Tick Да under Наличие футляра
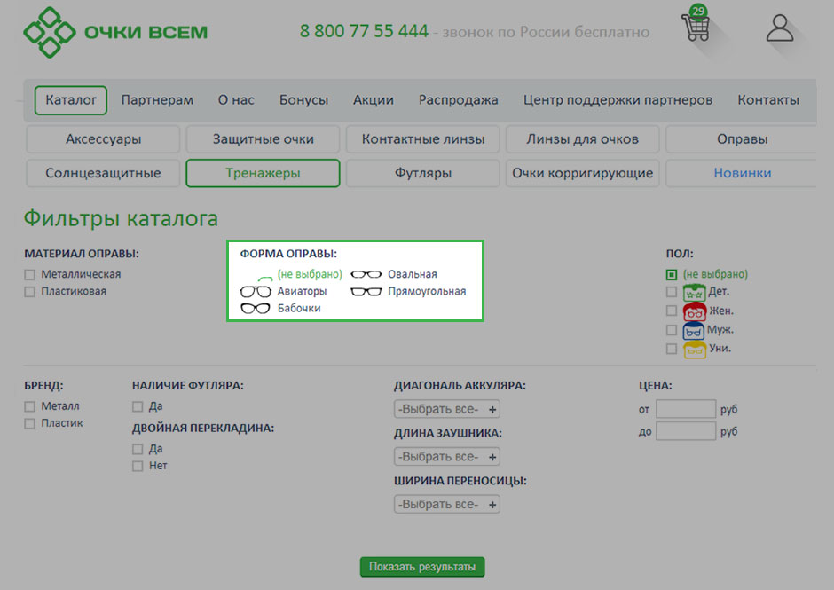This screenshot has height=590, width=834. [138, 406]
